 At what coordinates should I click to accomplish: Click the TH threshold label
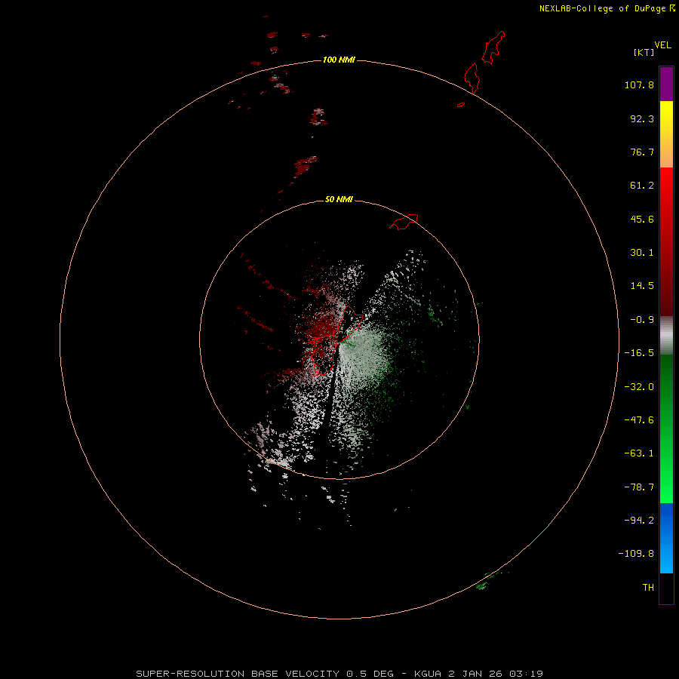point(648,588)
